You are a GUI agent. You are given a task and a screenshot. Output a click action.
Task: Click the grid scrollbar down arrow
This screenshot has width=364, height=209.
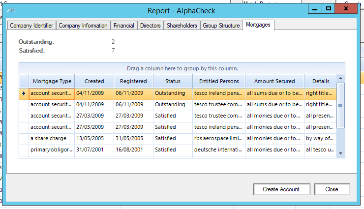click(340, 153)
